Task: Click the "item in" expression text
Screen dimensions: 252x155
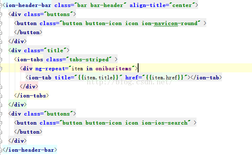Action: pyautogui.click(x=82, y=69)
